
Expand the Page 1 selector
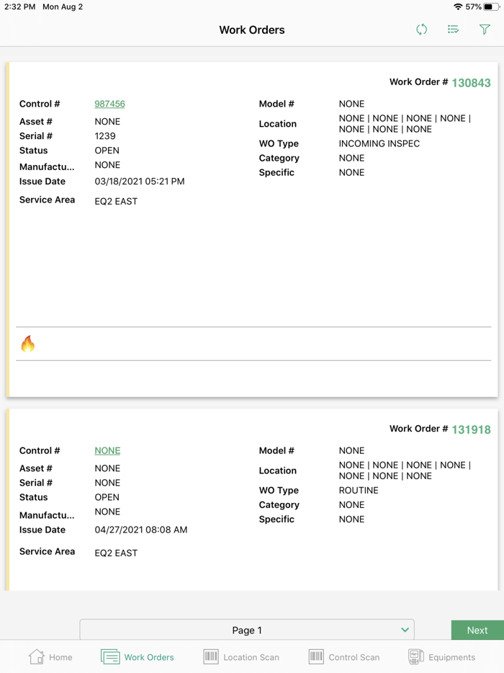pyautogui.click(x=247, y=630)
